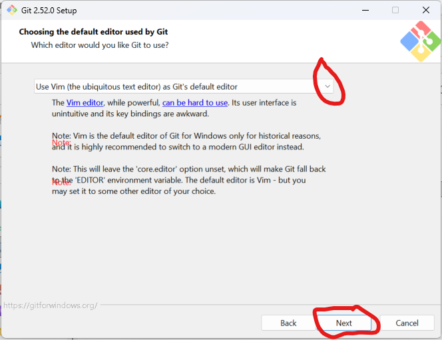Screen dimensions: 442x340
Task: Click the 'Git 2.52.0 Setup' title text
Action: [x=49, y=11]
